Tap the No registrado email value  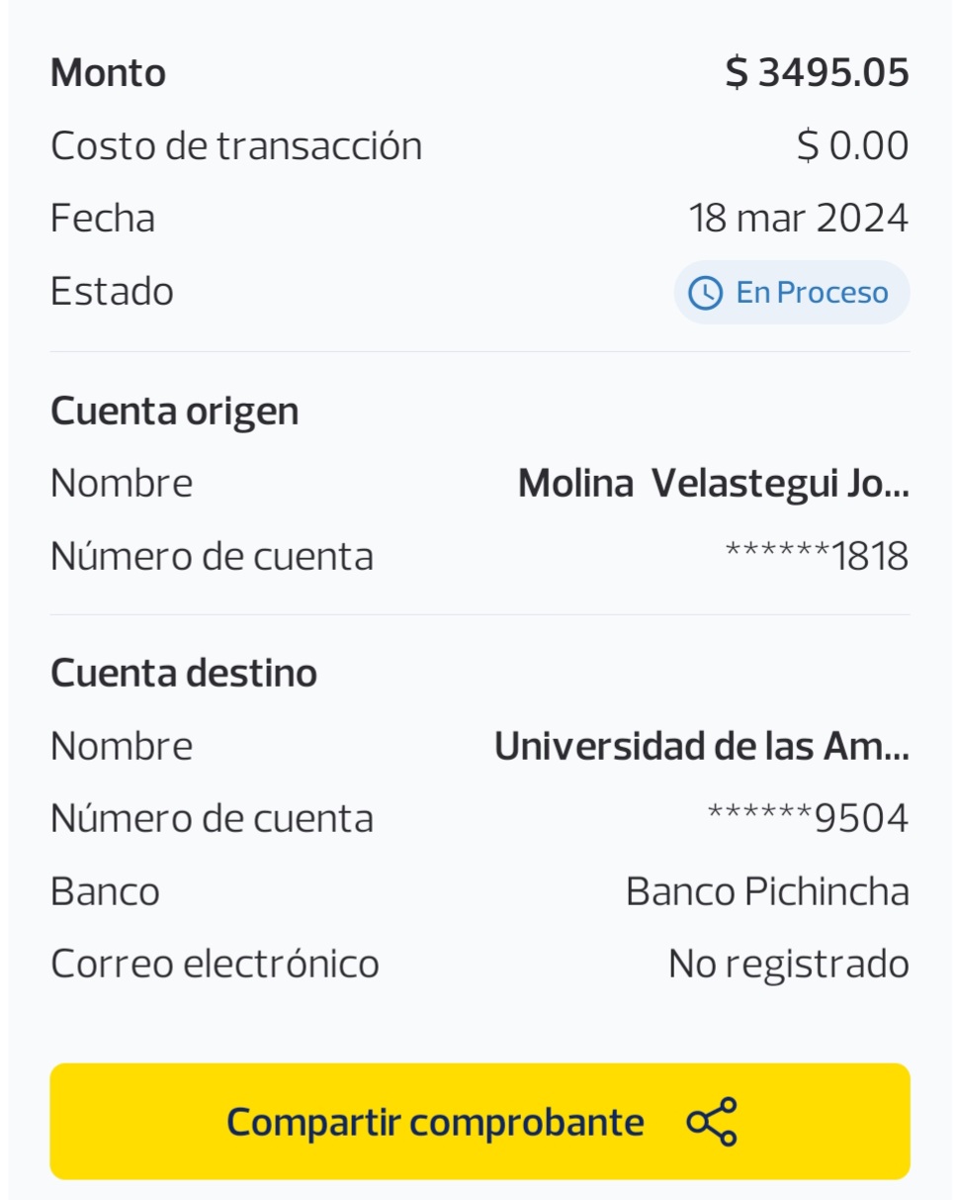[x=788, y=964]
